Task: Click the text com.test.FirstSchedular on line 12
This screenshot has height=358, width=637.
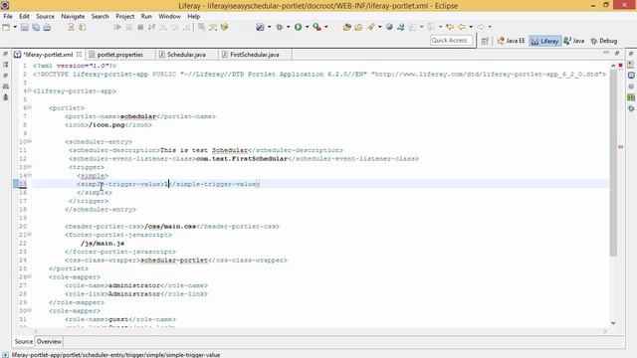Action: pos(242,159)
